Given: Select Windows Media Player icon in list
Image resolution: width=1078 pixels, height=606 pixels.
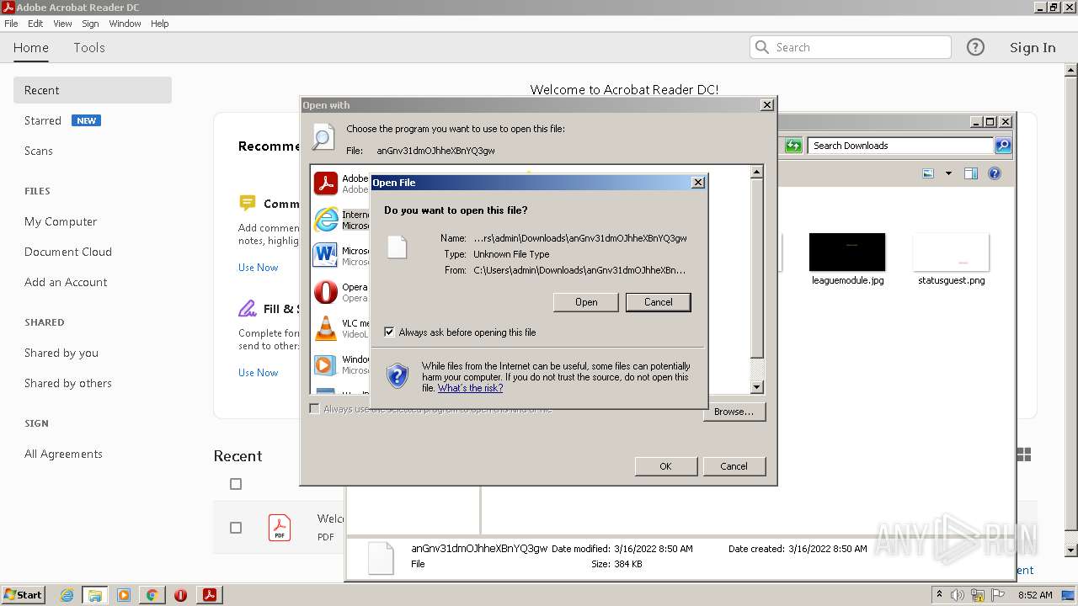Looking at the screenshot, I should pos(326,364).
